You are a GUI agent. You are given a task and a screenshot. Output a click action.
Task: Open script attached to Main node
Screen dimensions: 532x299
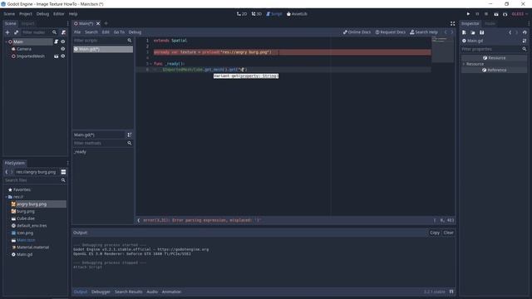click(57, 42)
